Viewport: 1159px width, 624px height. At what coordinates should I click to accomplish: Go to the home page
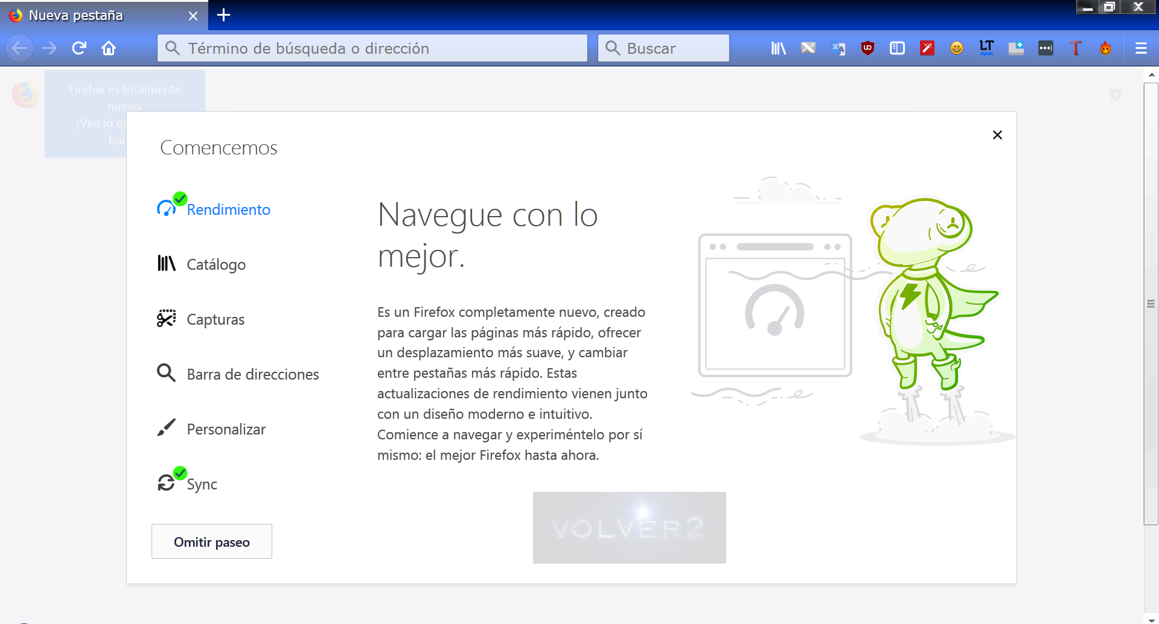(x=109, y=48)
